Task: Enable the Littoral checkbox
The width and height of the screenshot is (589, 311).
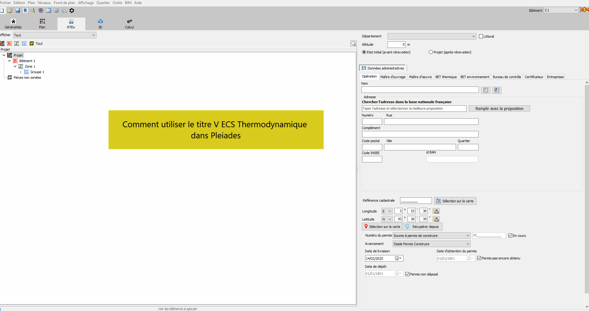Action: click(x=481, y=36)
